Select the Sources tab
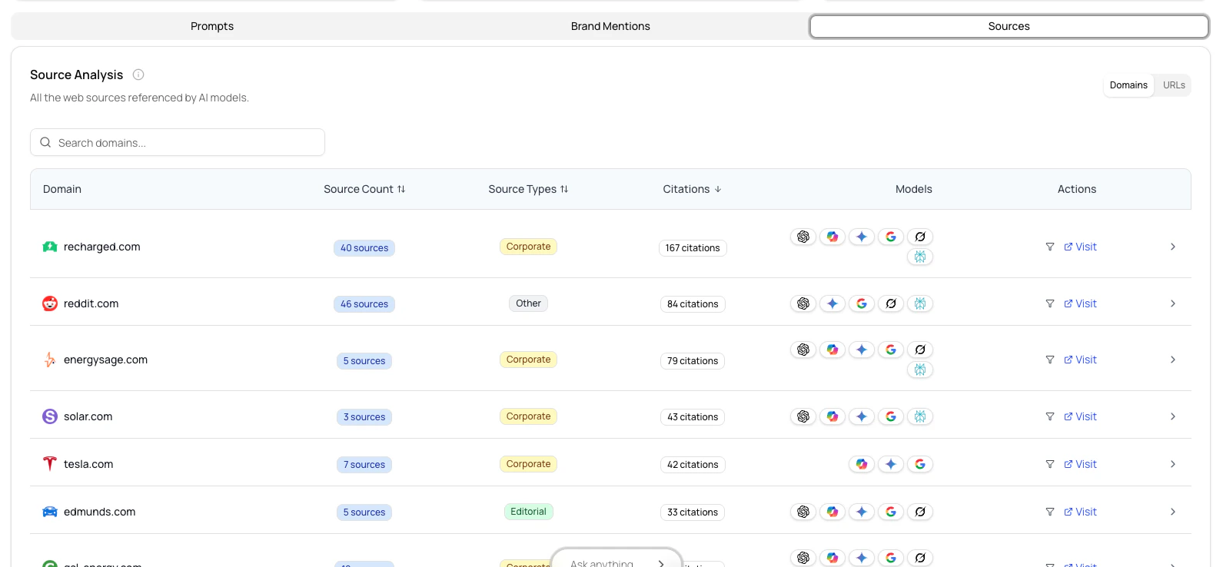The image size is (1223, 567). coord(1009,26)
